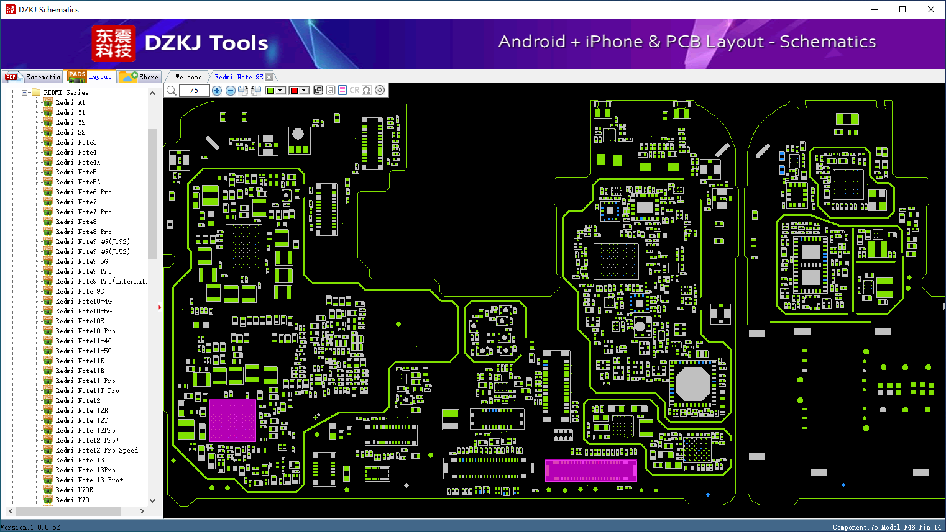Open Redmi Note 9S from the tree

80,291
